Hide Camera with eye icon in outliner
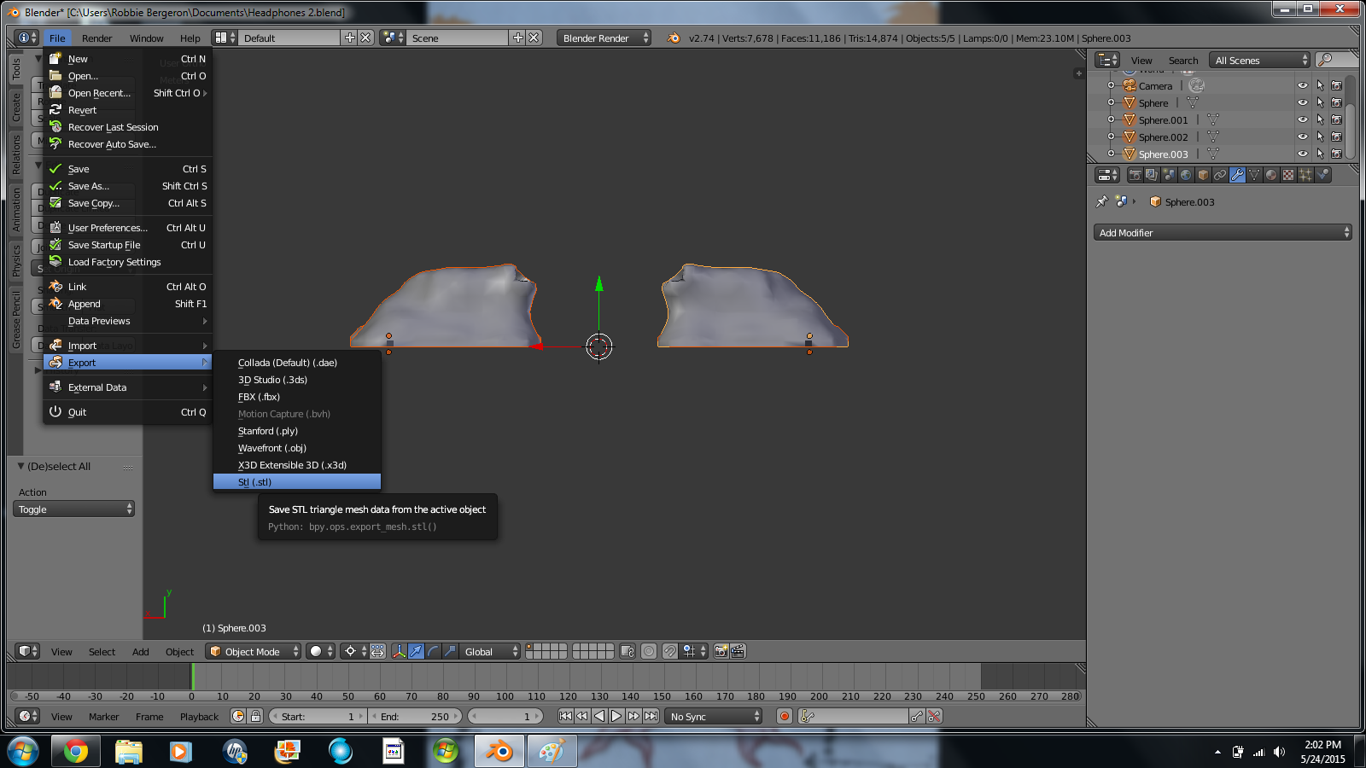The width and height of the screenshot is (1366, 768). click(1303, 85)
